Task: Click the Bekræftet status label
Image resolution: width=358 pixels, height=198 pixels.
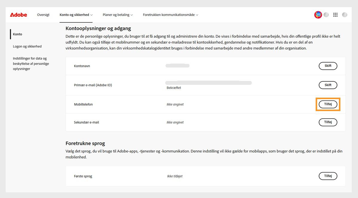Action: (173, 88)
